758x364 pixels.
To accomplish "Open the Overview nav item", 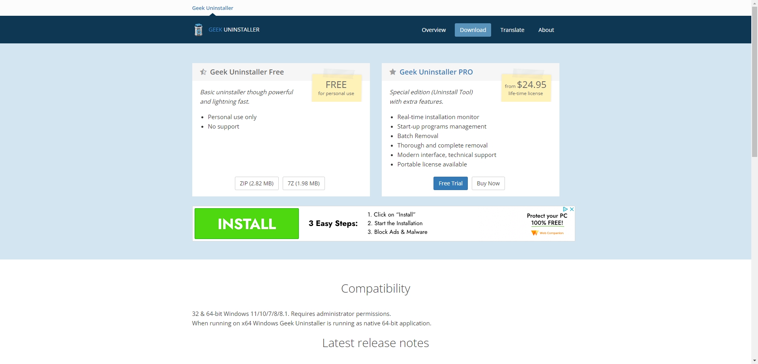I will (433, 30).
